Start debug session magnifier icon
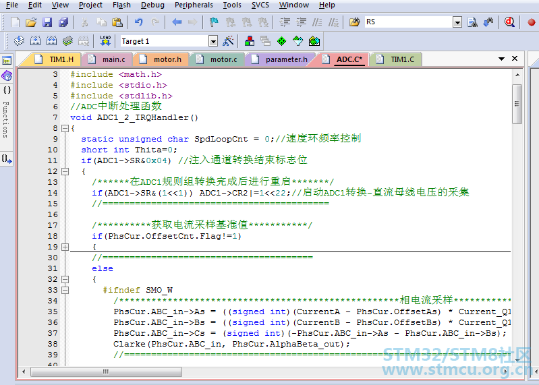Image resolution: width=539 pixels, height=385 pixels. point(509,22)
